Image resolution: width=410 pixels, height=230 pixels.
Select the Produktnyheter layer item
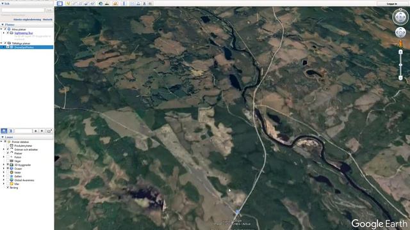pos(23,146)
